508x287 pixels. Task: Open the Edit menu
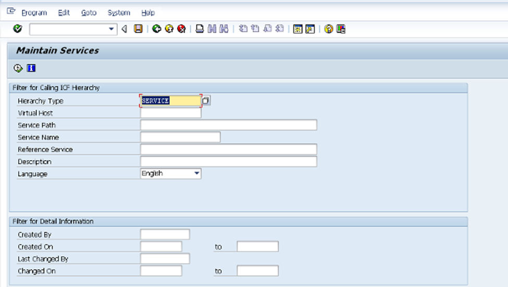click(64, 12)
